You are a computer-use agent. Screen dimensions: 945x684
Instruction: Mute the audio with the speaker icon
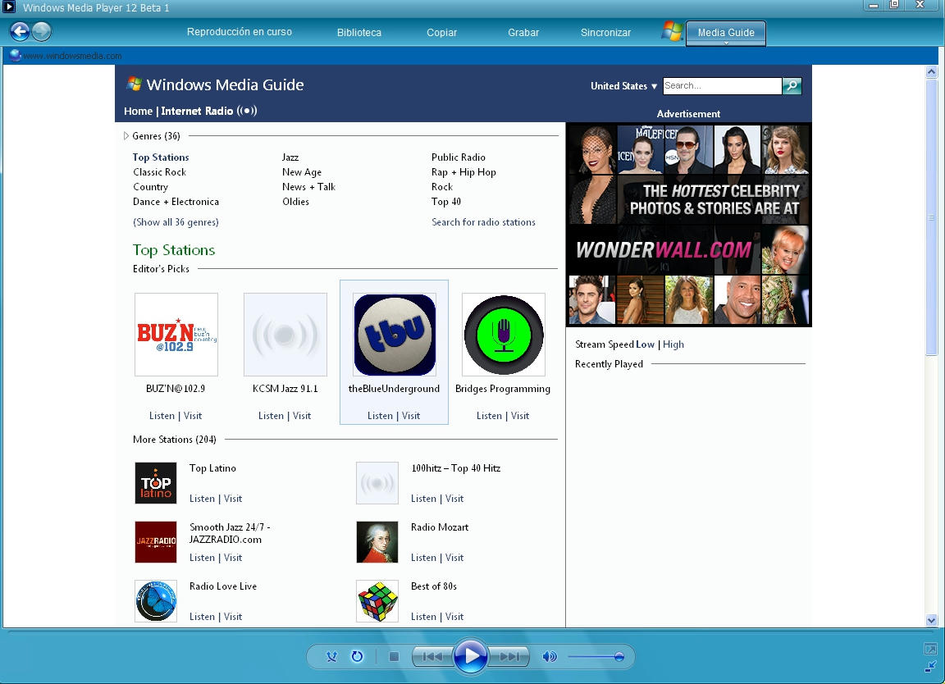(549, 656)
